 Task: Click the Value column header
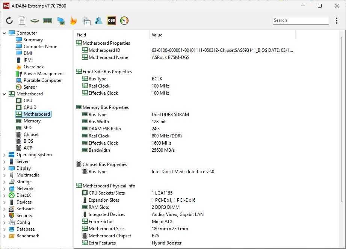point(222,35)
